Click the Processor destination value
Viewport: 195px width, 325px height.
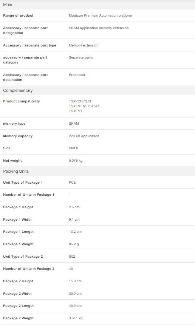click(x=77, y=75)
